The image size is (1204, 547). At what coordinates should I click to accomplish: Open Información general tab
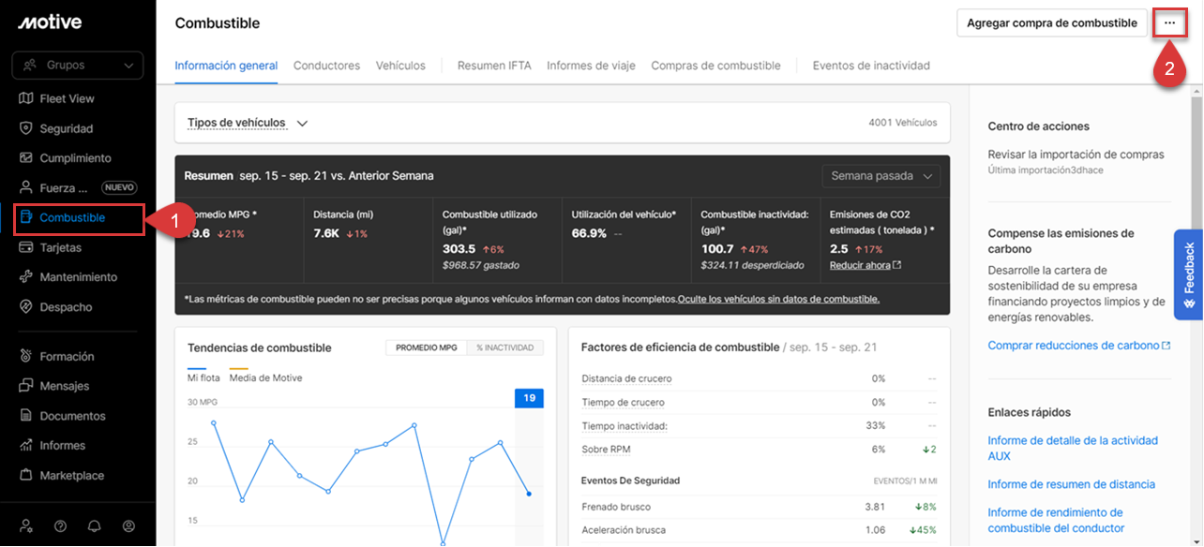tap(226, 66)
